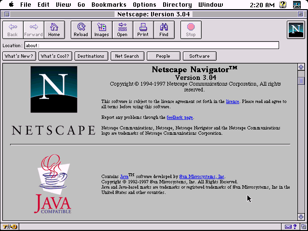Screen dimensions: 308x231
Task: Click the large Netscape N logo image
Action: [x=54, y=90]
